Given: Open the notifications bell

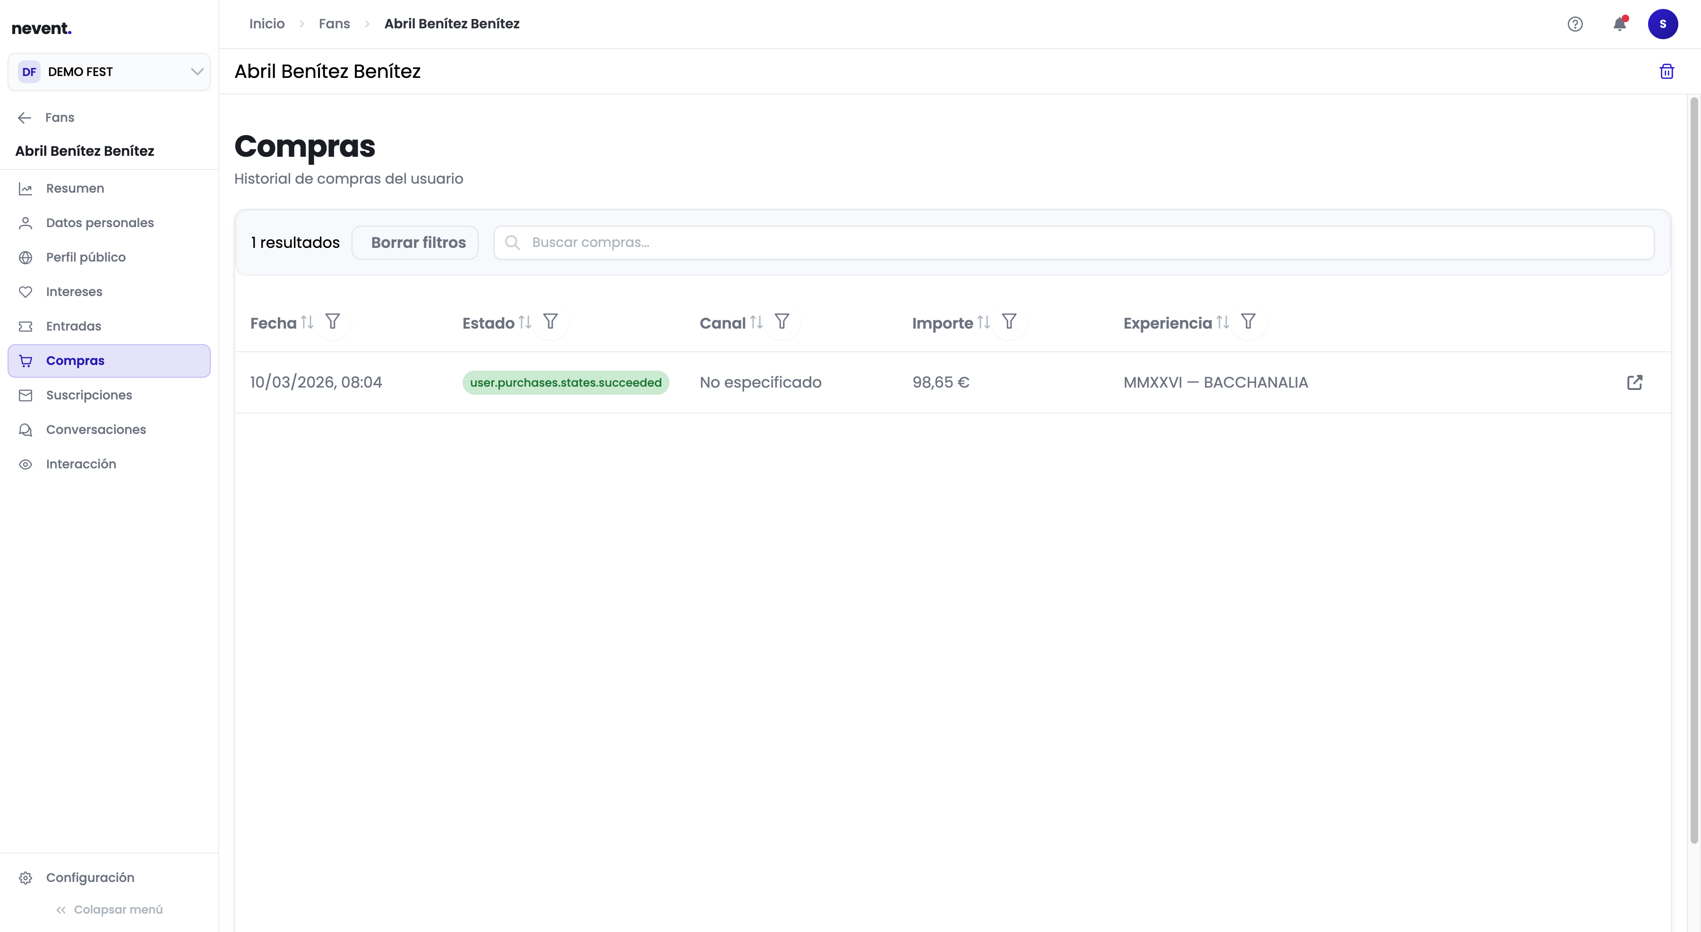Looking at the screenshot, I should pos(1620,25).
